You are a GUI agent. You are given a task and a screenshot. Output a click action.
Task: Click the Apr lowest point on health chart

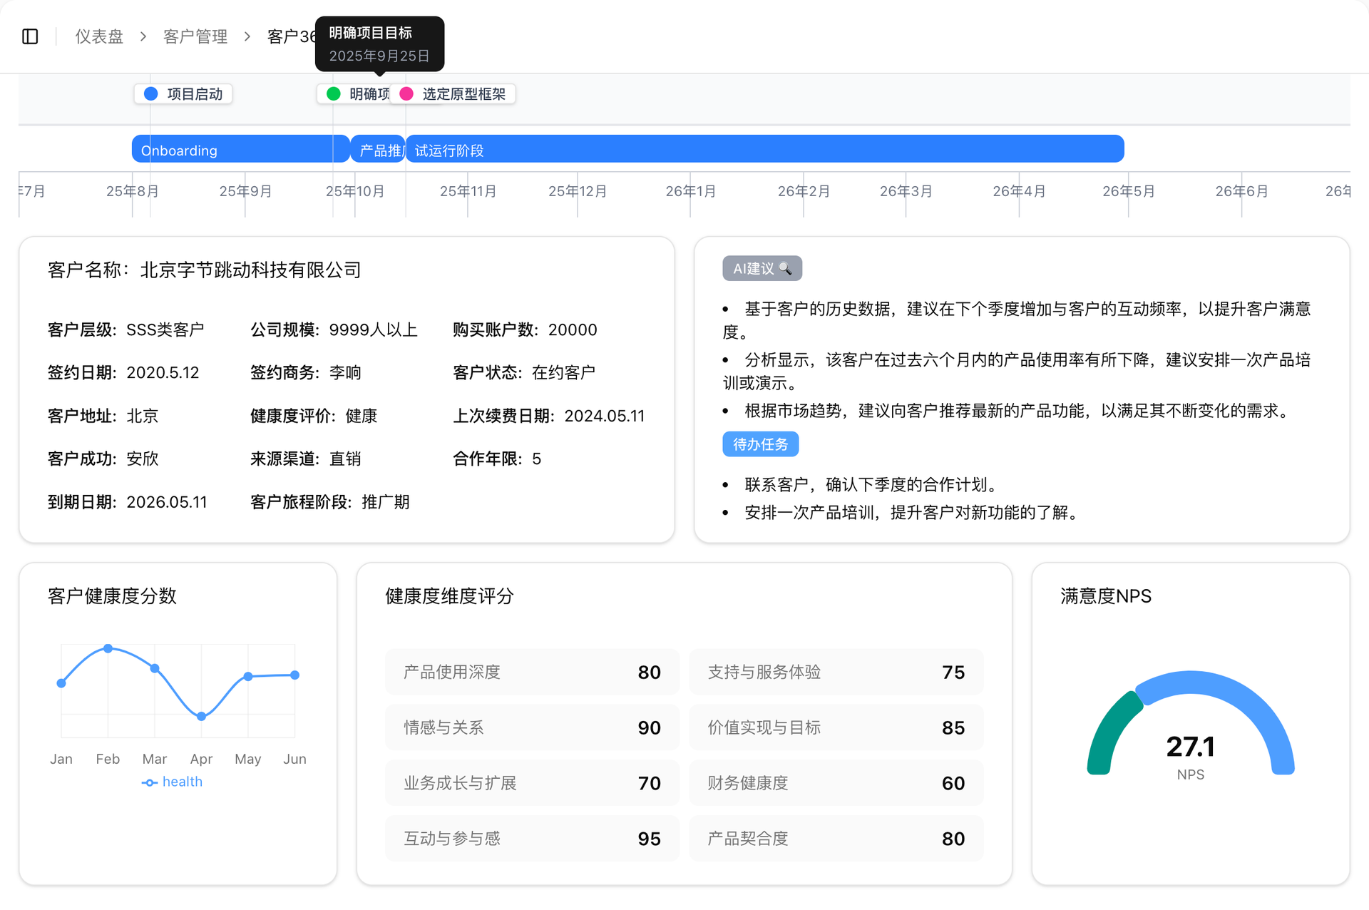point(202,717)
